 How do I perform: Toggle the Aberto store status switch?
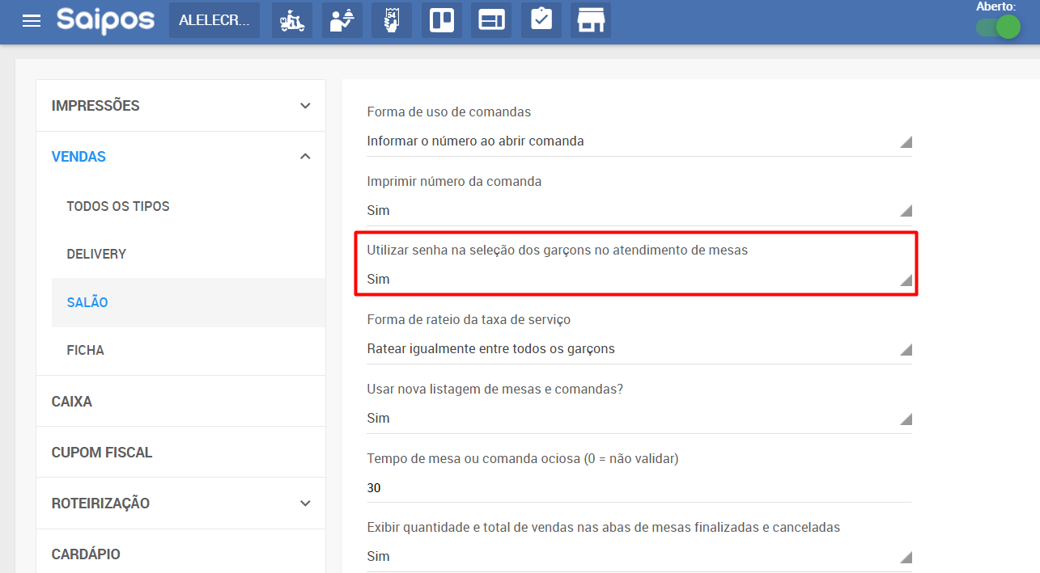click(997, 27)
